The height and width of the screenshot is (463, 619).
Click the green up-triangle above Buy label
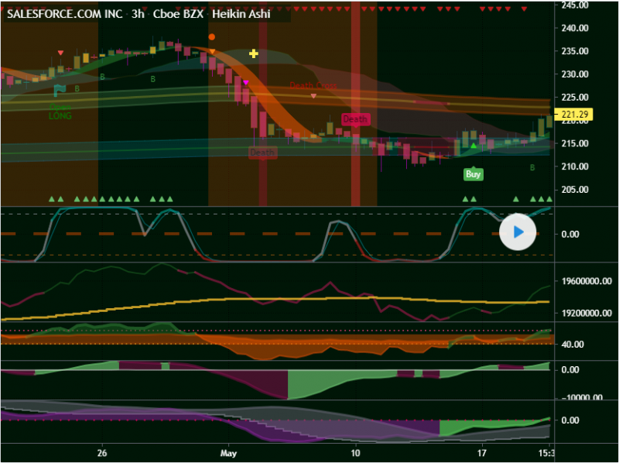[x=473, y=146]
